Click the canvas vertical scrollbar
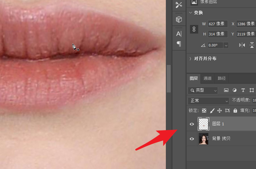 (169, 79)
